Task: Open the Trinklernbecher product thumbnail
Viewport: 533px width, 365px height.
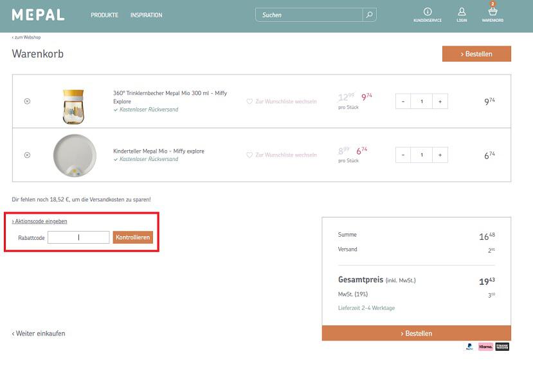Action: pyautogui.click(x=73, y=106)
